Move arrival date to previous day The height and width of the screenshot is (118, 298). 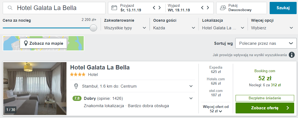coord(154,8)
